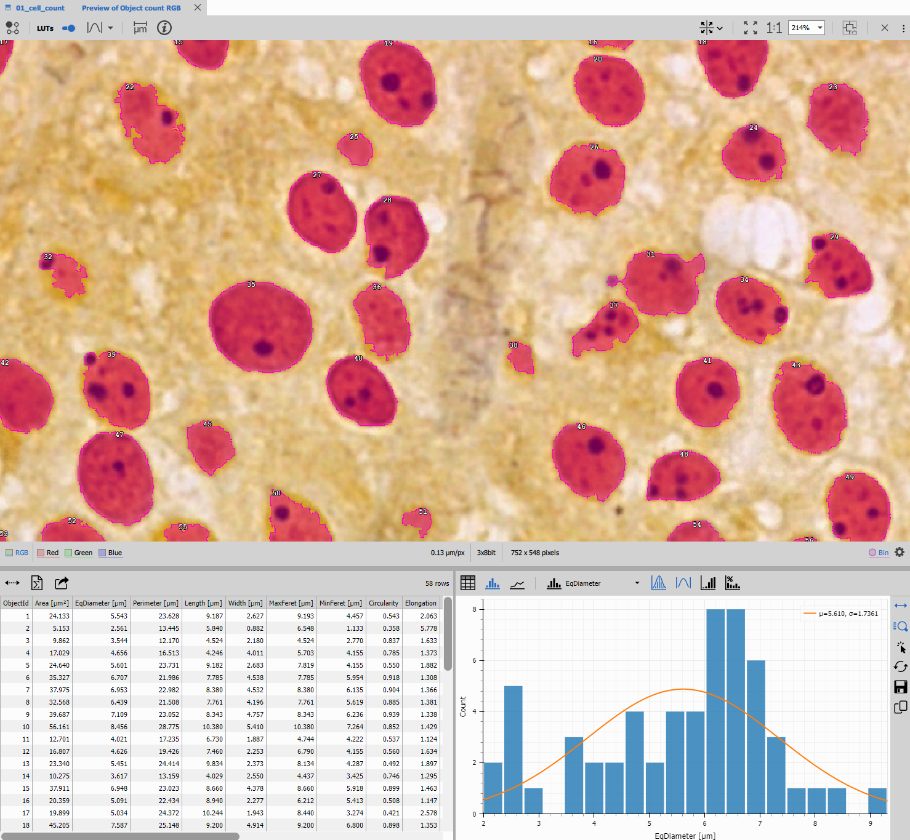
Task: Select Preview of Object count RGB tab
Action: (131, 8)
